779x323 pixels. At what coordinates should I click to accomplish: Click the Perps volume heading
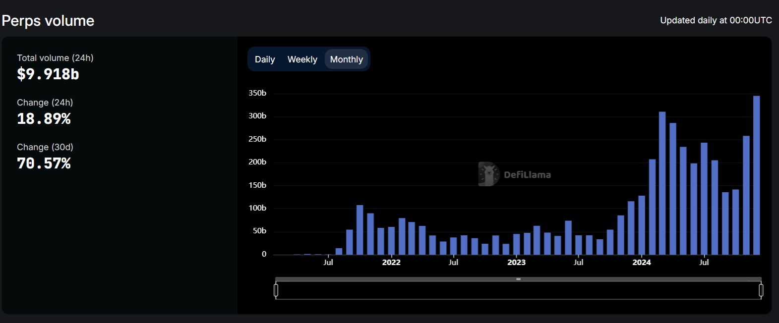click(48, 21)
